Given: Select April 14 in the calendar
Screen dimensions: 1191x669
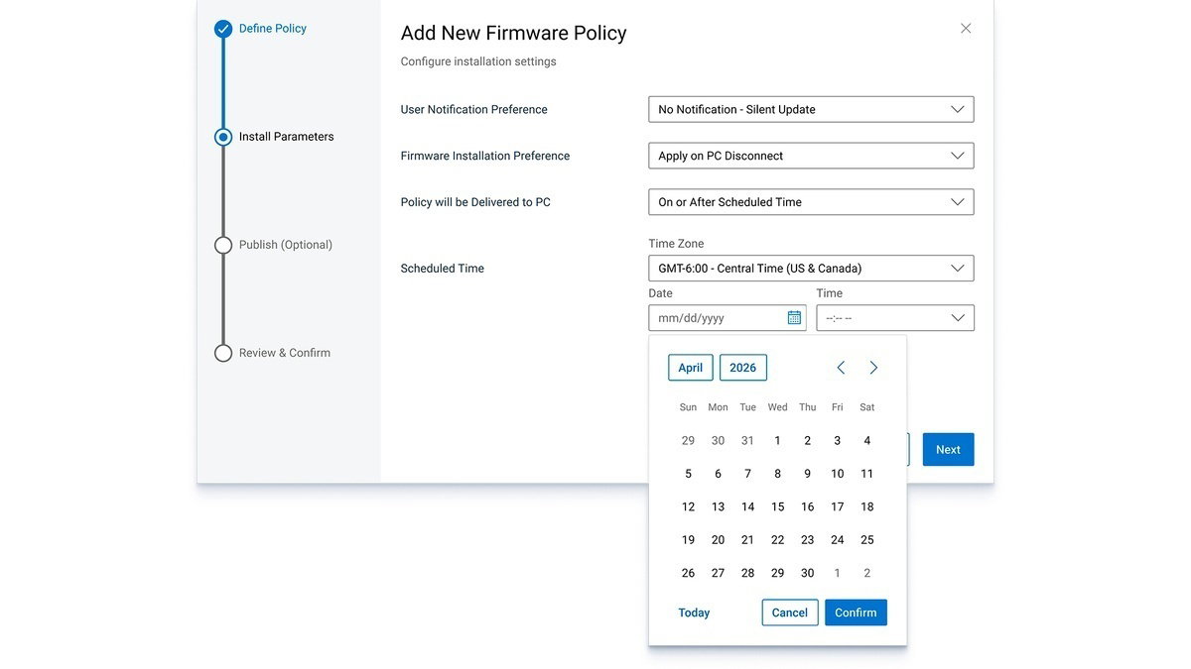Looking at the screenshot, I should (748, 506).
